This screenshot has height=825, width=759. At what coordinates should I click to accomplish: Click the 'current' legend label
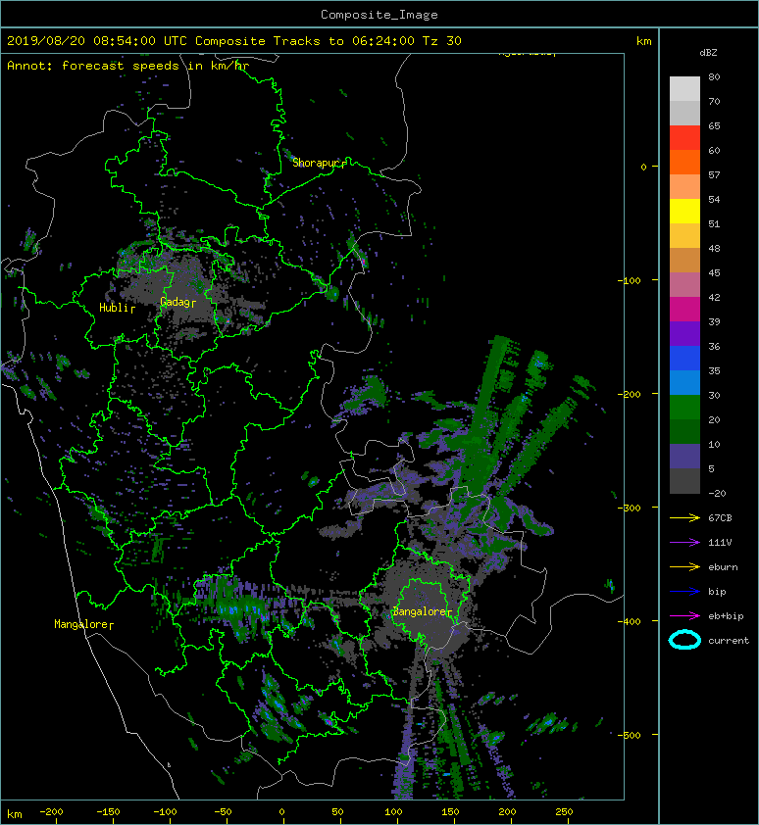coord(729,641)
